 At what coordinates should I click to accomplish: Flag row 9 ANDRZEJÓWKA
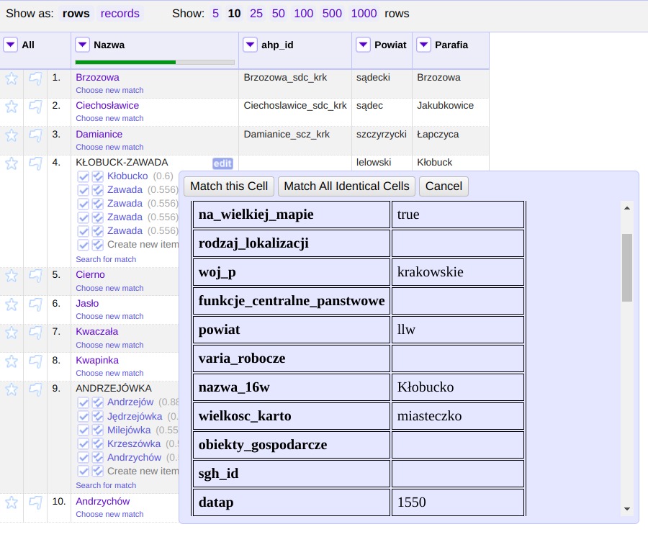pos(35,389)
